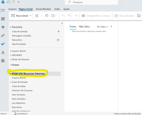Click the [9] draft count beside Rascunhos
Viewport: 142px width, 115px height.
point(58,40)
